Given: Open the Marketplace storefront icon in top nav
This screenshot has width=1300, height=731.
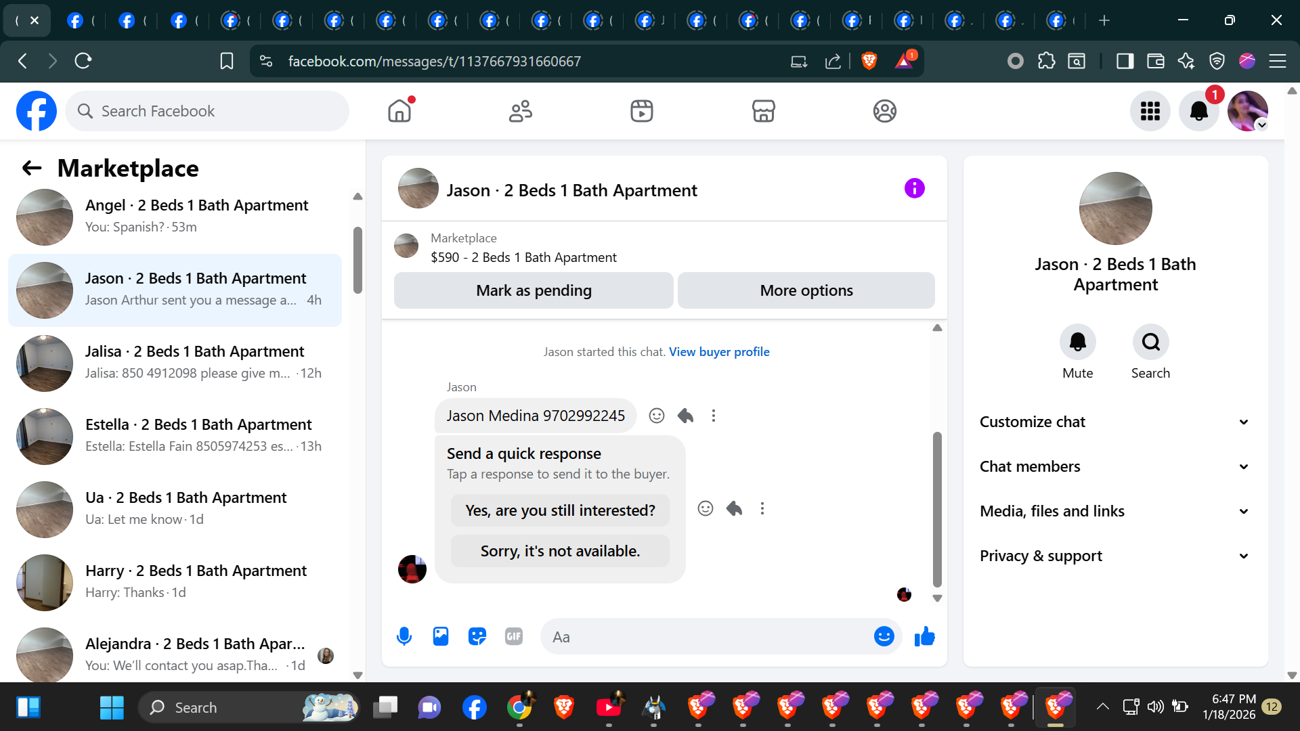Looking at the screenshot, I should [x=763, y=111].
